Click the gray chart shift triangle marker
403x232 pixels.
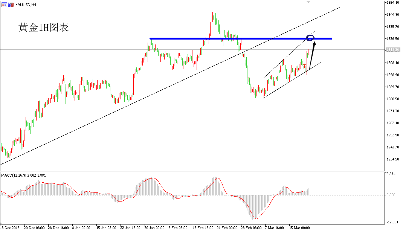tap(308, 2)
